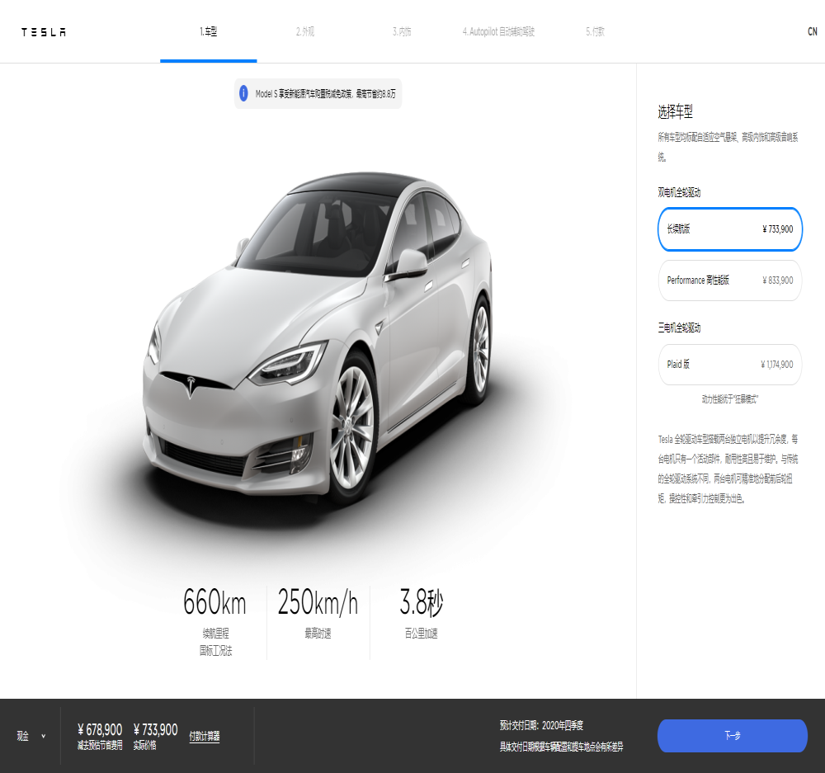
Task: Switch region via the CN button
Action: tap(813, 31)
